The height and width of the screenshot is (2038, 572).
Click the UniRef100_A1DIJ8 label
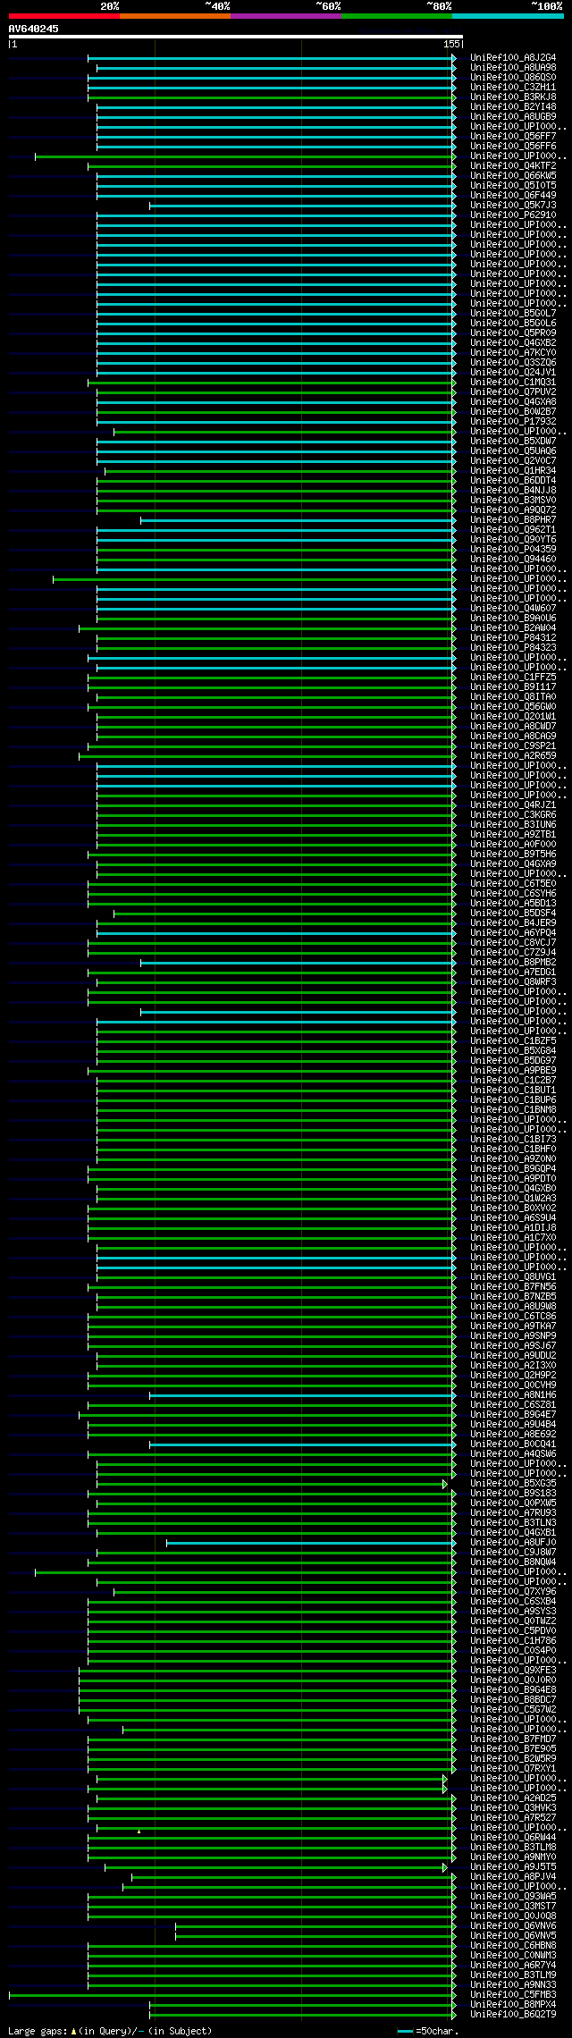point(513,1227)
